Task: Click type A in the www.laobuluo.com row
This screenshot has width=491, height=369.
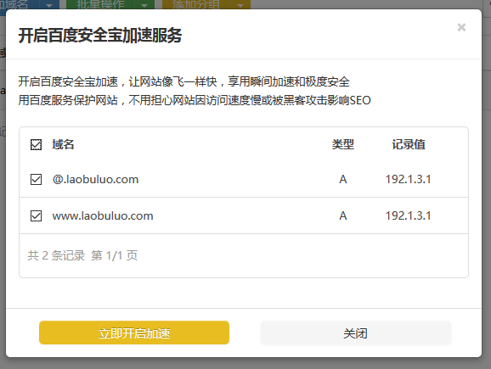Action: pos(343,215)
